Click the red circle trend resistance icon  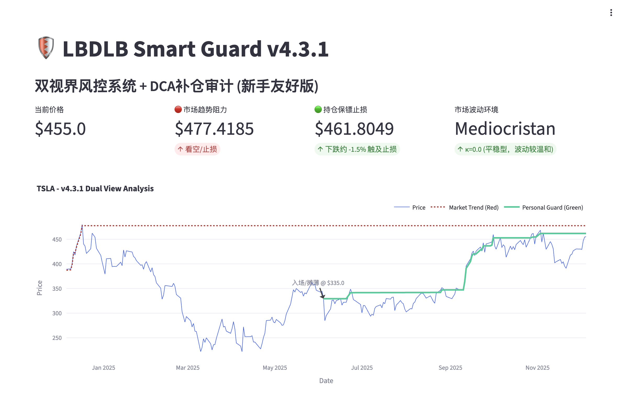[178, 110]
